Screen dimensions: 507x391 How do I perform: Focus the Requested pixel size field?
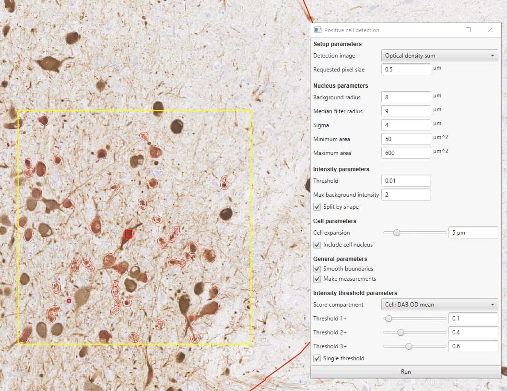(x=406, y=70)
